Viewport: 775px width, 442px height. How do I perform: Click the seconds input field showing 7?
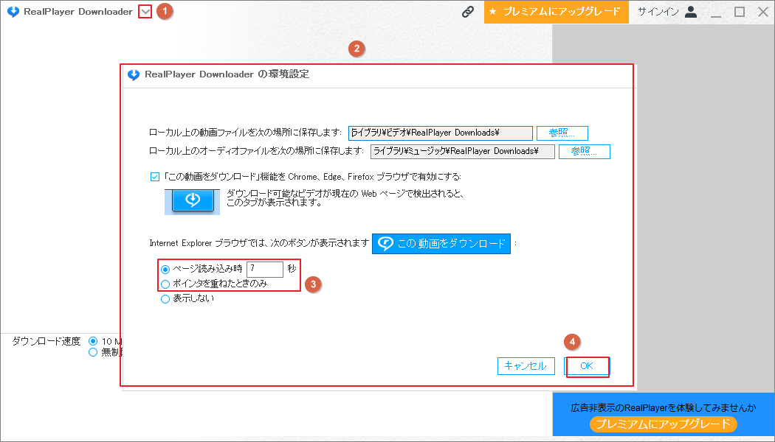pos(265,269)
